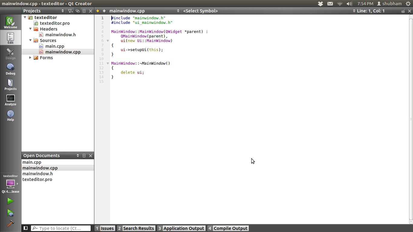The height and width of the screenshot is (232, 413).
Task: Click the editor vertical scrollbar
Action: pos(411,119)
